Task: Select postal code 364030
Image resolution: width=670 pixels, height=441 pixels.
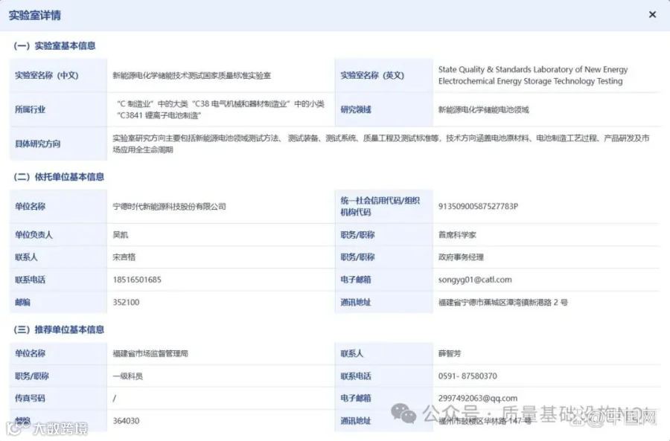Action: (126, 421)
